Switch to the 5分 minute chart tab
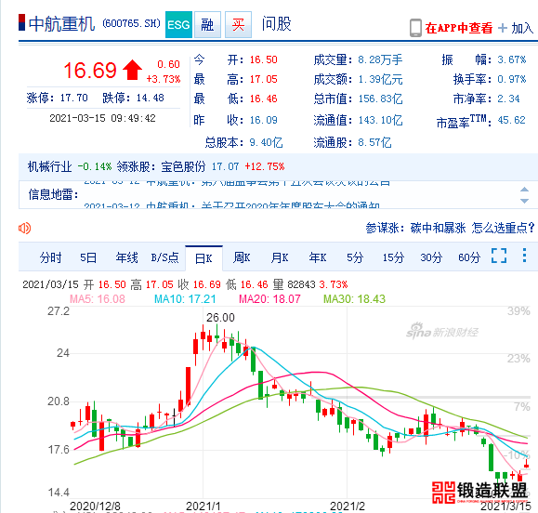Screen dimensions: 538x513 pyautogui.click(x=355, y=257)
